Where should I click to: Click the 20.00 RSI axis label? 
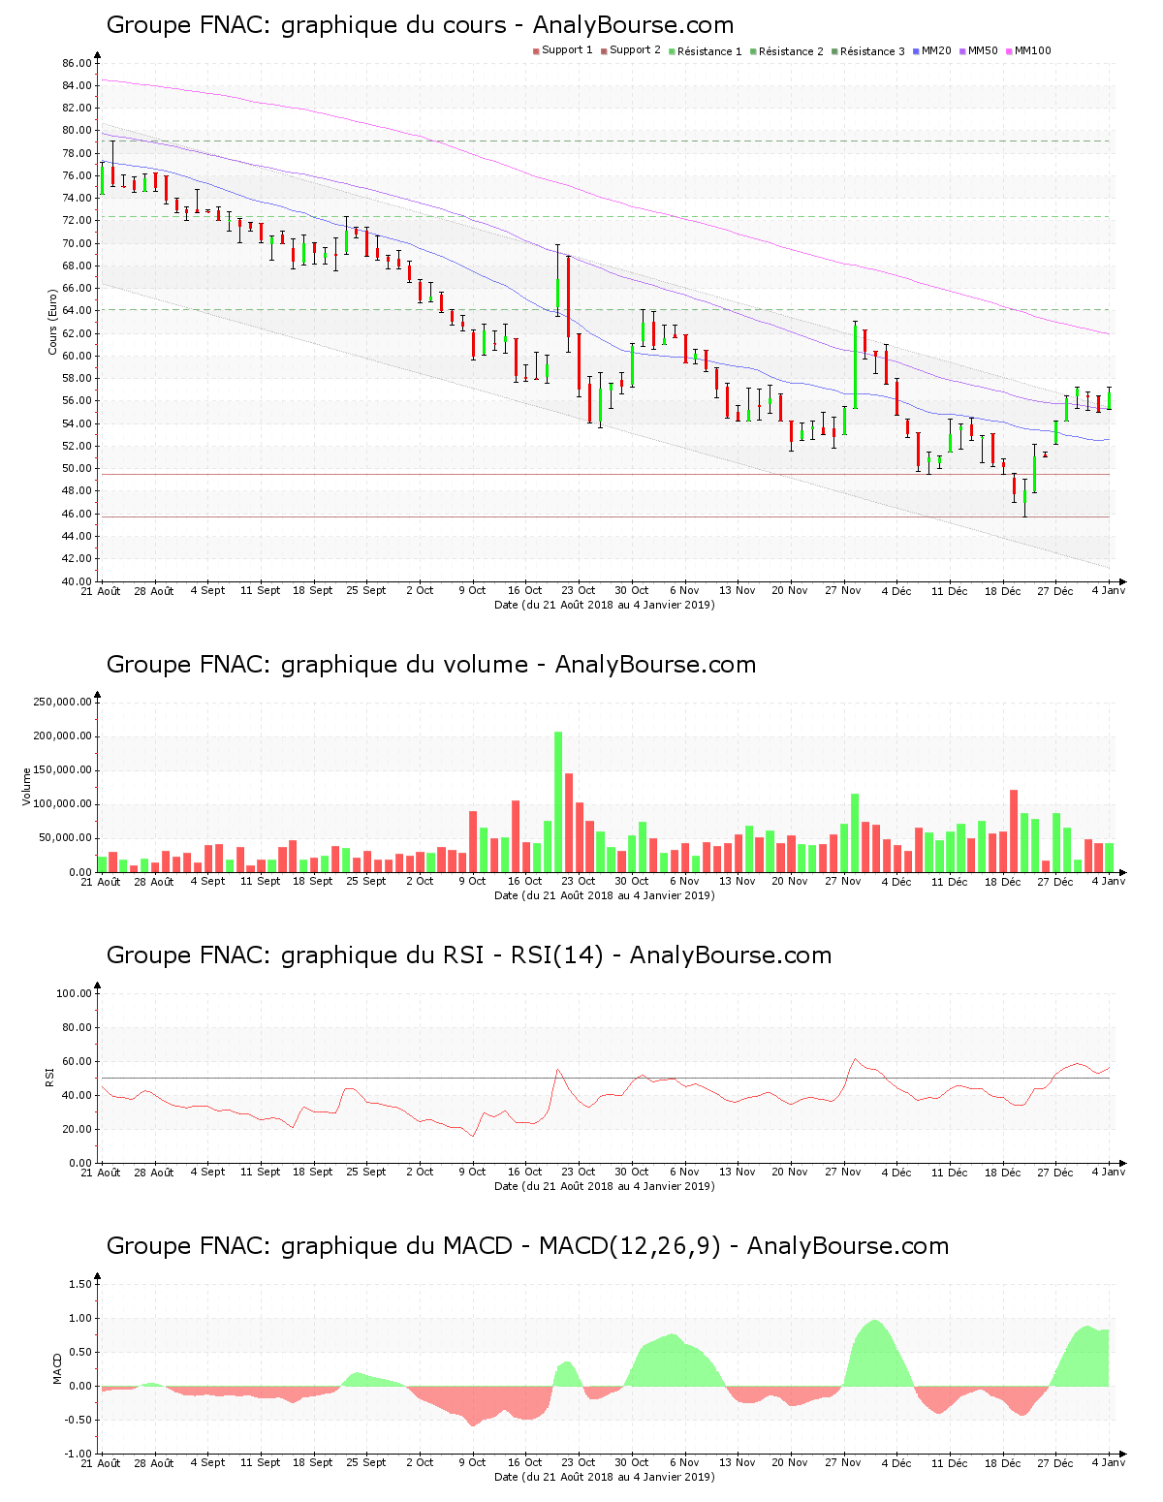pyautogui.click(x=77, y=1129)
